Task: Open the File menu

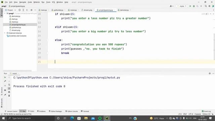Action: [x=6, y=2]
